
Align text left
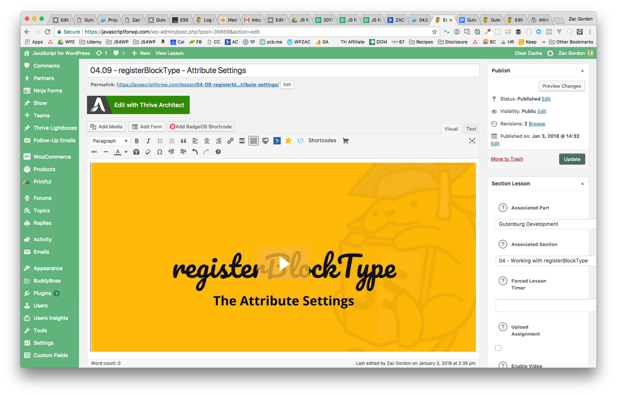point(195,141)
